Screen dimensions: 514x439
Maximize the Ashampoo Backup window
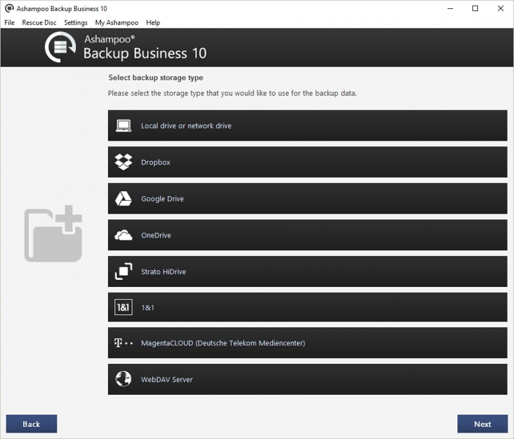point(475,8)
